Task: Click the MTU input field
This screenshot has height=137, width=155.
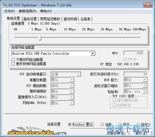Action: coord(134,53)
